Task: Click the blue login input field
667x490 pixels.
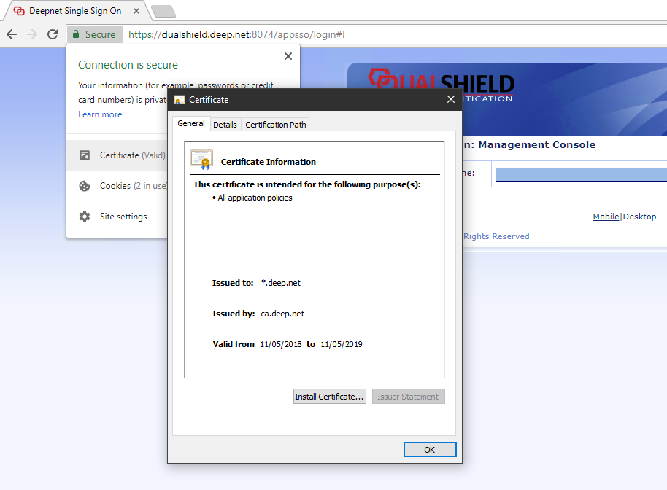Action: [x=581, y=174]
